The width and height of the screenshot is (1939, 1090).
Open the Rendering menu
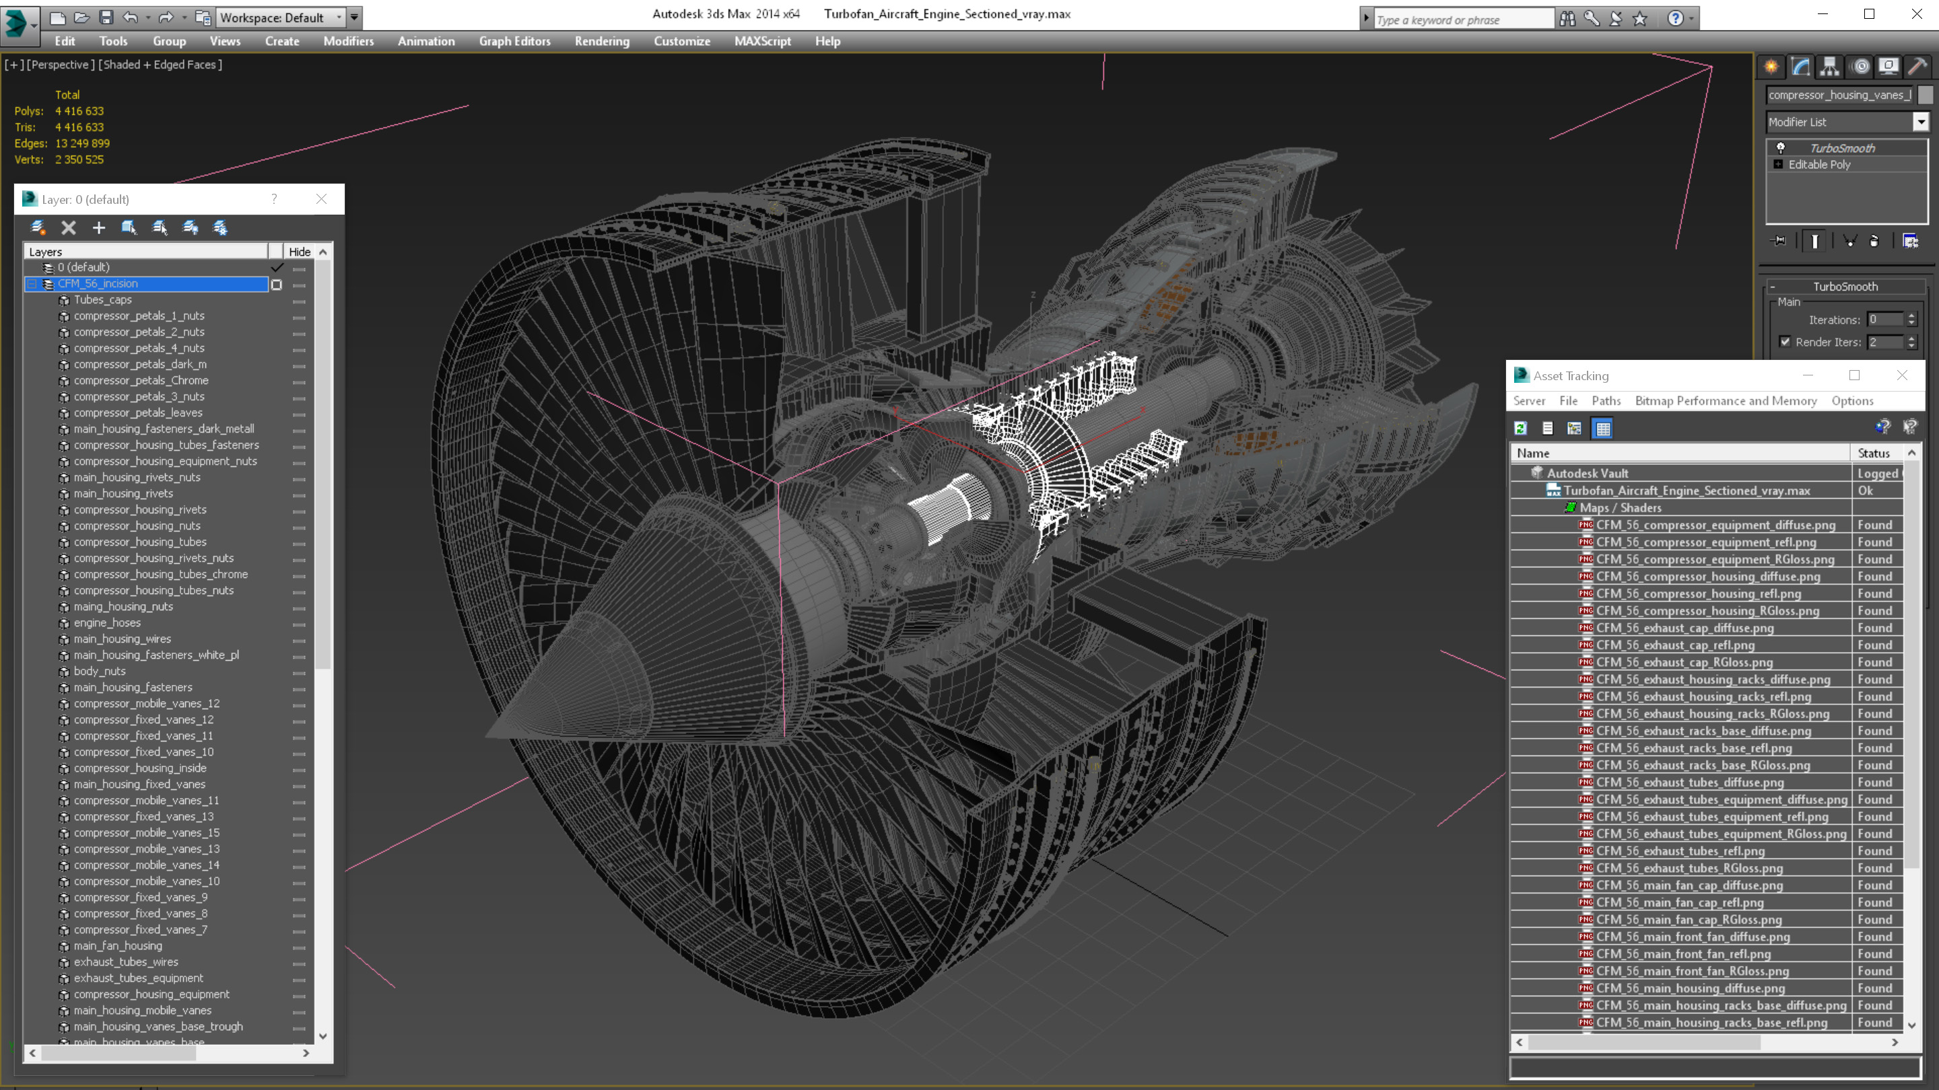click(x=602, y=41)
